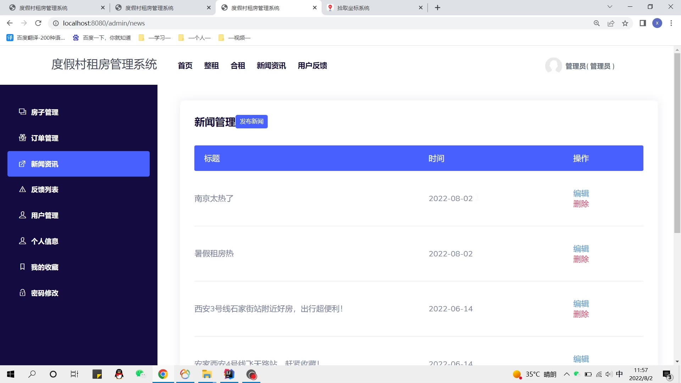Image resolution: width=681 pixels, height=383 pixels.
Task: Open the Chrome three-dot menu
Action: point(671,23)
